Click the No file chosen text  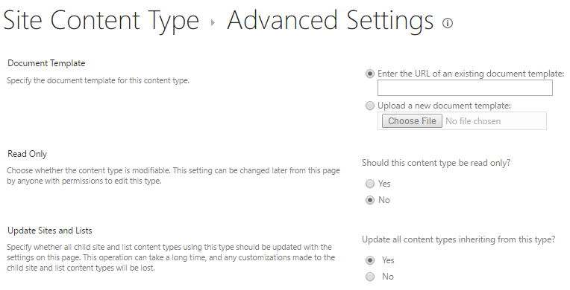coord(473,121)
